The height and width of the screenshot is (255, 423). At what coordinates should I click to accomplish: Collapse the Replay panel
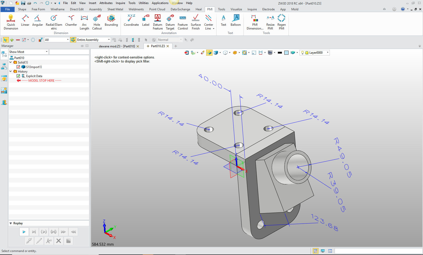click(11, 223)
